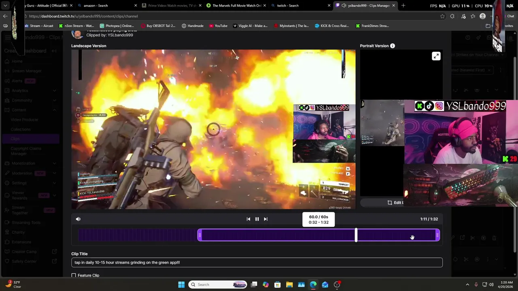Open the Portrait Version info icon
The height and width of the screenshot is (291, 518).
393,46
